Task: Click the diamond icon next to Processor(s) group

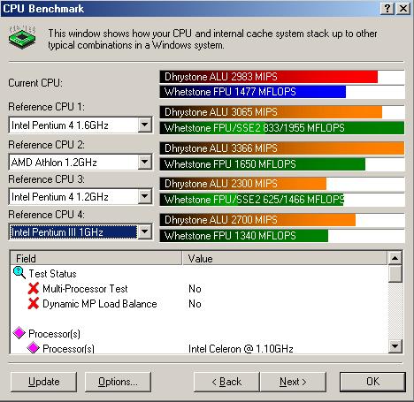Action: click(19, 333)
